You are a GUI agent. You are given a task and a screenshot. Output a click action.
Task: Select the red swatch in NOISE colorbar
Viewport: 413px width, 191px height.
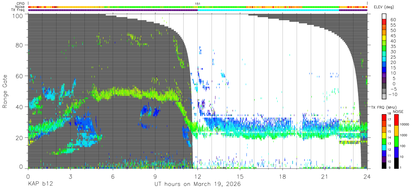(x=396, y=120)
